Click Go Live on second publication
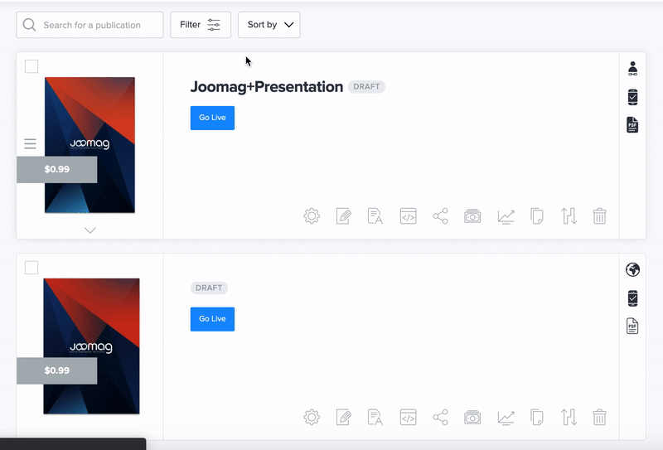663x450 pixels. point(212,319)
